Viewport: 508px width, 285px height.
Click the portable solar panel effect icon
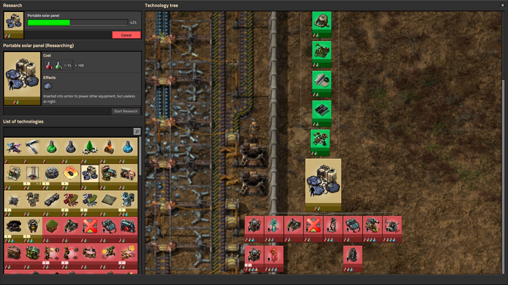[48, 86]
